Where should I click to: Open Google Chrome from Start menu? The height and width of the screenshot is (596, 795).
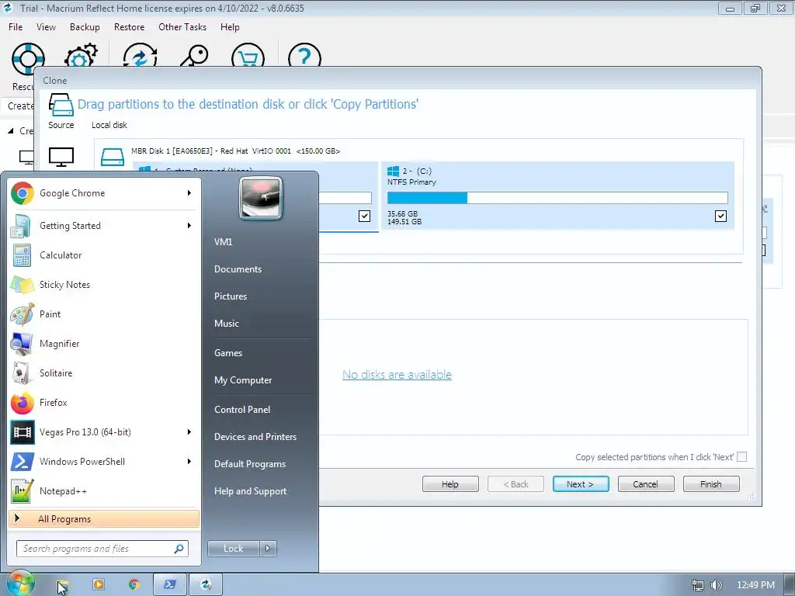point(104,193)
